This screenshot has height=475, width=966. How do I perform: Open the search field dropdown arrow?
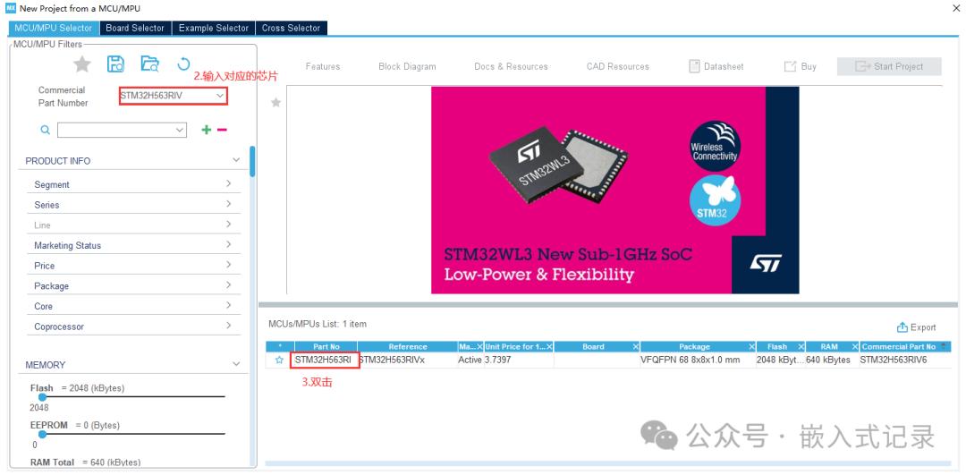tap(180, 130)
